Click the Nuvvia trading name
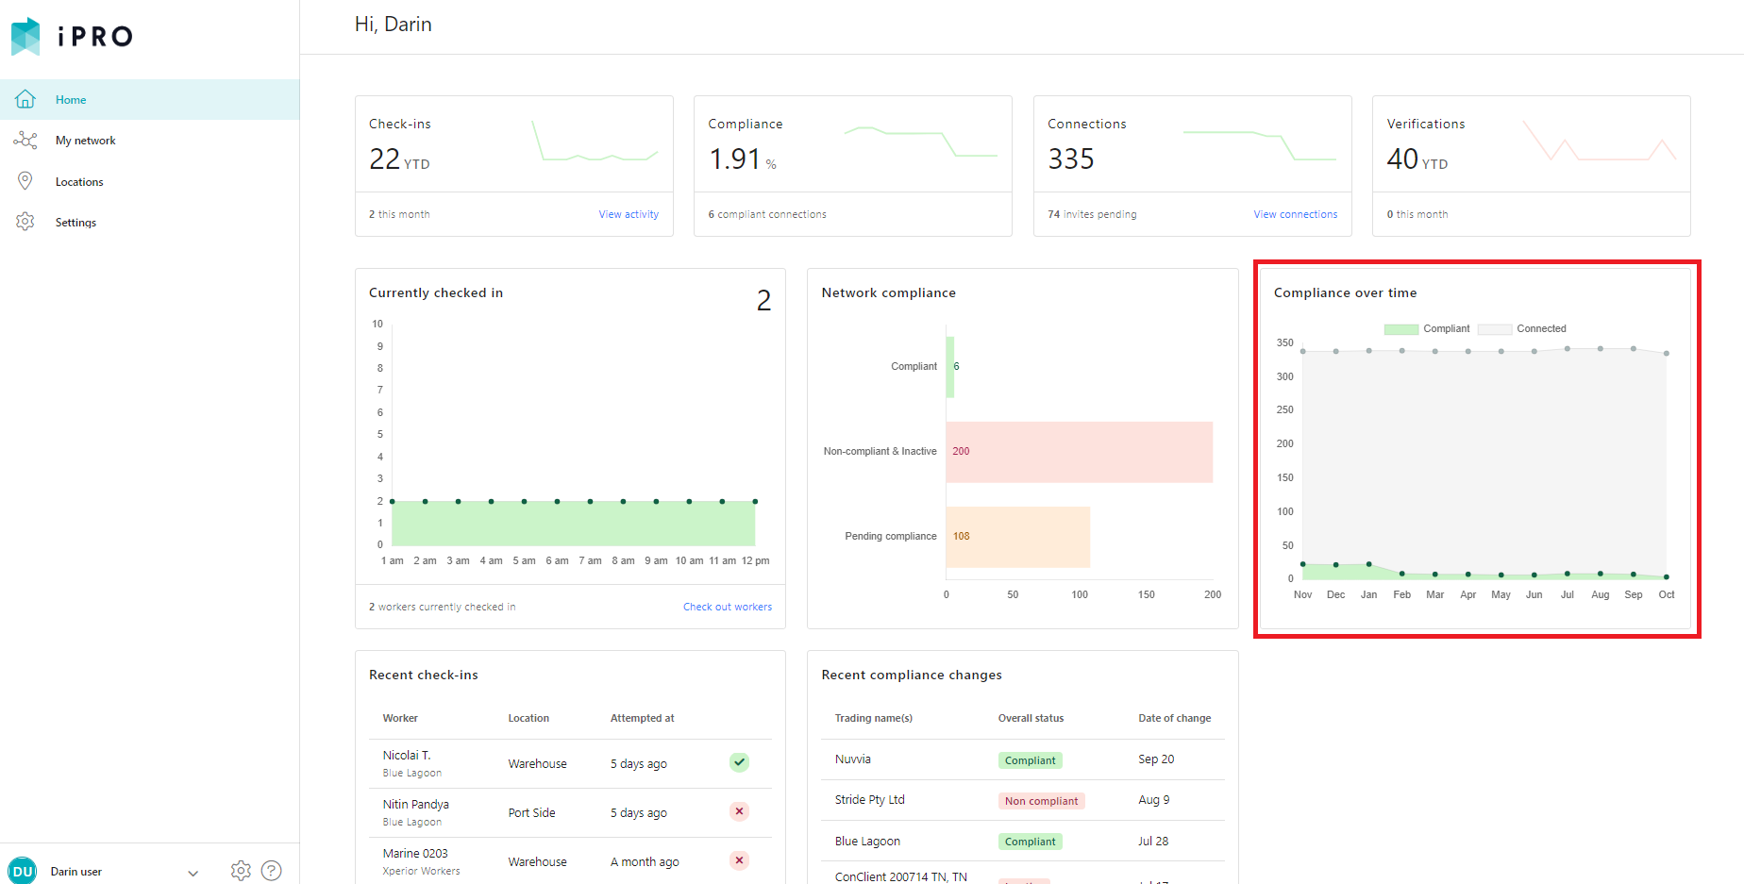The image size is (1744, 884). 853,759
